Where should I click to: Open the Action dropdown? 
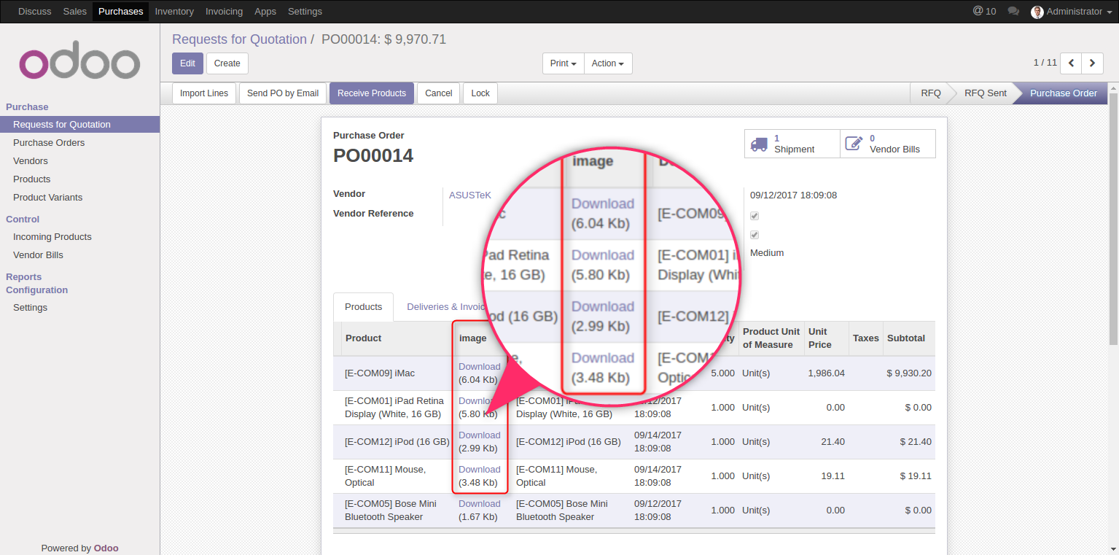(x=608, y=63)
